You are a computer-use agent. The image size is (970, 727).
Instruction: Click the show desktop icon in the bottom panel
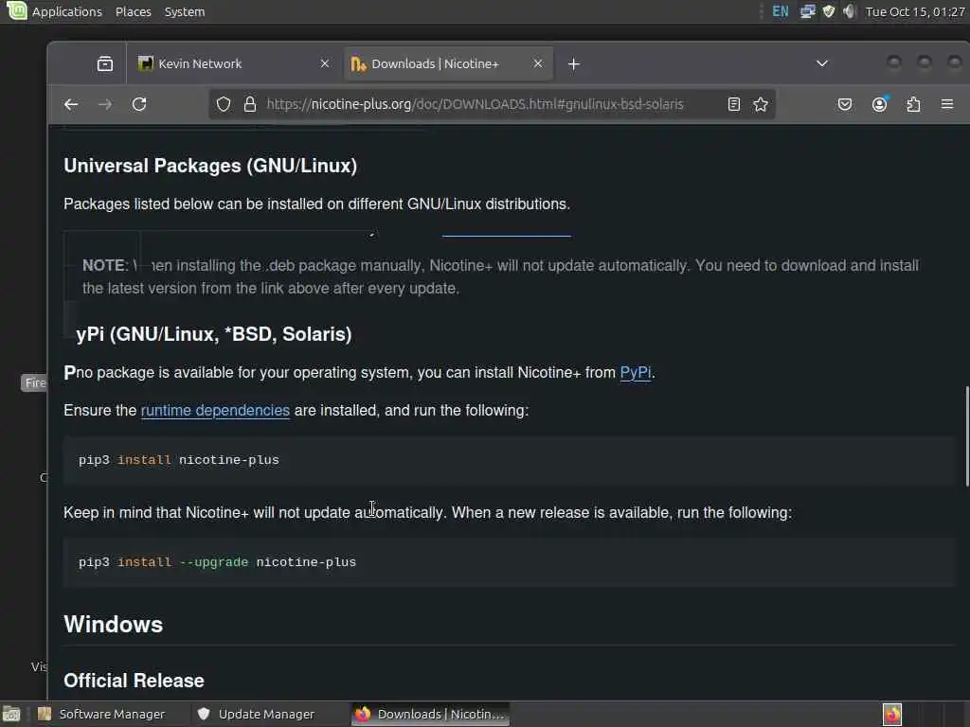click(x=11, y=714)
